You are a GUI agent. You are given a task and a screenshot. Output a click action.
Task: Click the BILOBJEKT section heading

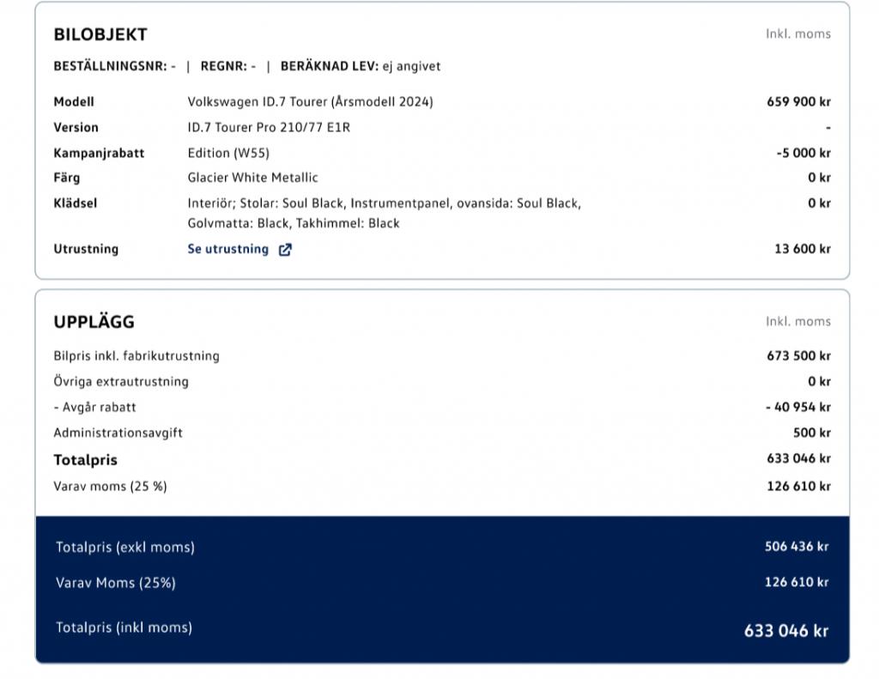tap(100, 34)
